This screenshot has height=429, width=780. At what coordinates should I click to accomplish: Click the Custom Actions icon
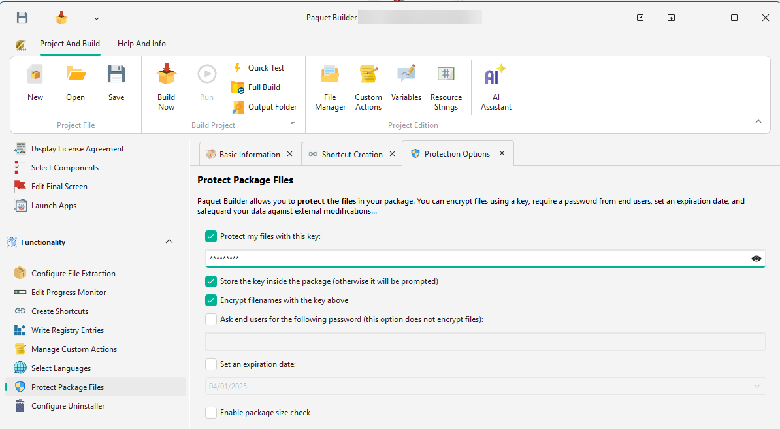click(x=368, y=86)
